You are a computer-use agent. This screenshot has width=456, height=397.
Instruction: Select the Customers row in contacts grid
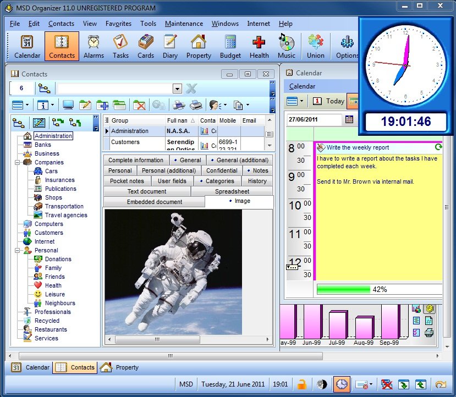pos(185,144)
